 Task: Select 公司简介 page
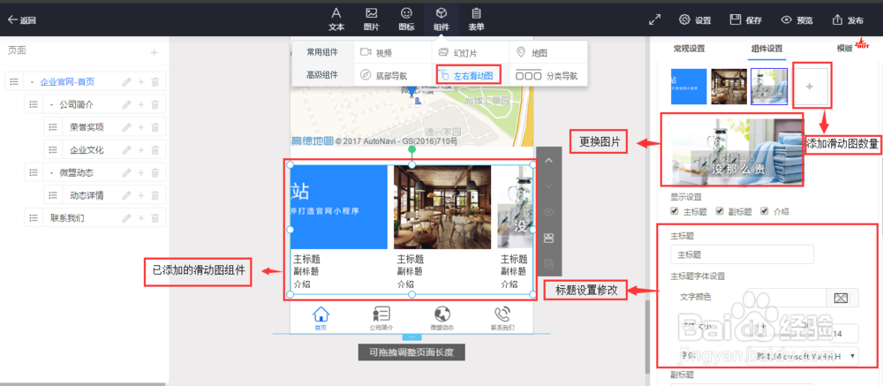click(77, 104)
